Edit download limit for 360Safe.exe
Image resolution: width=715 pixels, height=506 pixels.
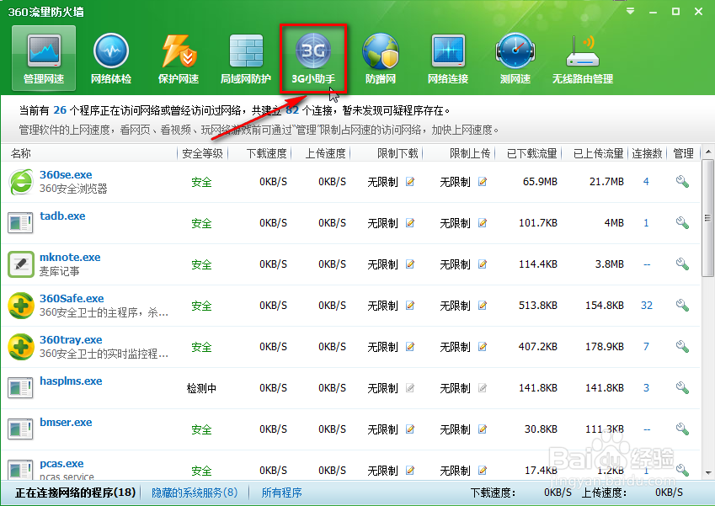(x=410, y=305)
